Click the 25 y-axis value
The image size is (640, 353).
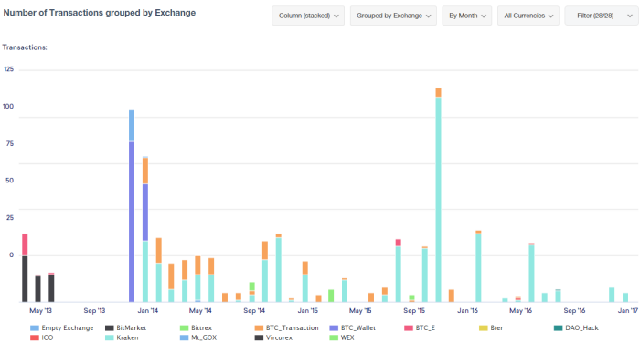10,218
